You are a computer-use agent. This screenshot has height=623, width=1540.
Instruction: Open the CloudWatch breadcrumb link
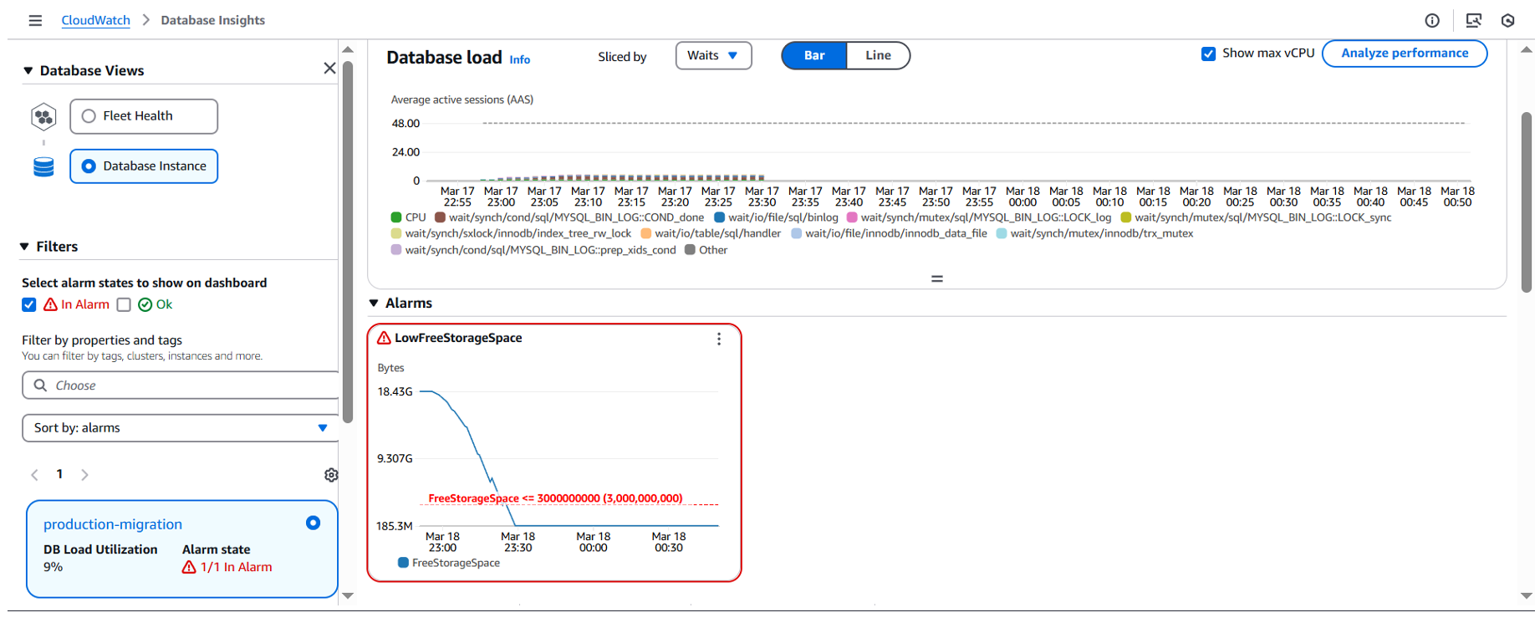pos(95,20)
